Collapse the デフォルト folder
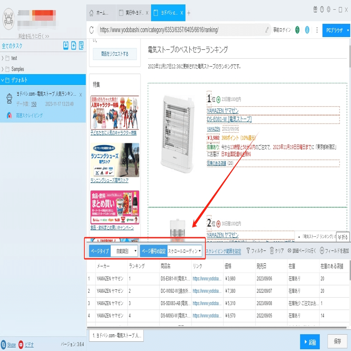Viewport: 351px width, 351px height. point(3,80)
